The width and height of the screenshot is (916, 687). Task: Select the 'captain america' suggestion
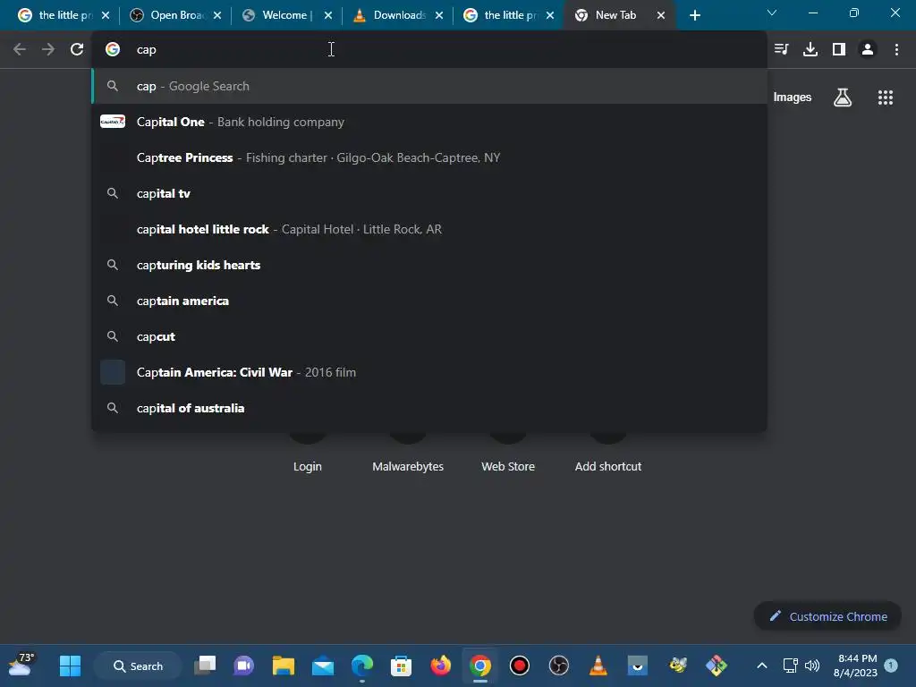pos(429,301)
